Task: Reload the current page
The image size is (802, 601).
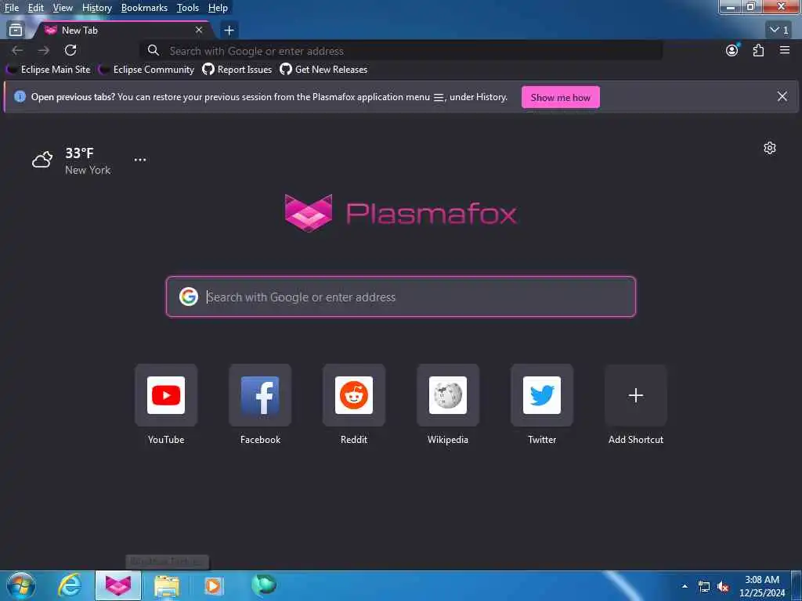Action: pyautogui.click(x=70, y=50)
